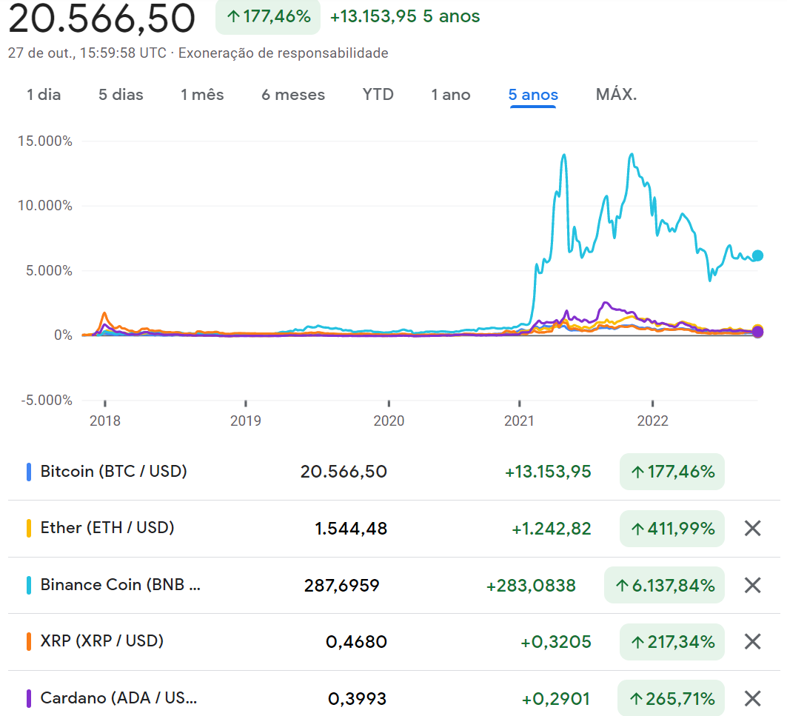Remove XRP from the comparison chart
The height and width of the screenshot is (716, 787).
(753, 641)
